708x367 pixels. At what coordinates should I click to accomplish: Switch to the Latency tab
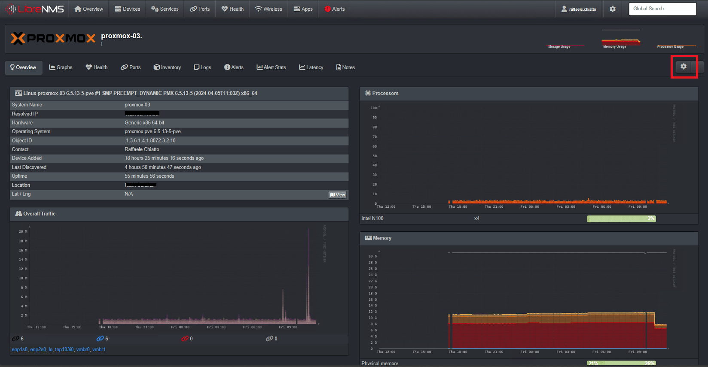coord(311,67)
